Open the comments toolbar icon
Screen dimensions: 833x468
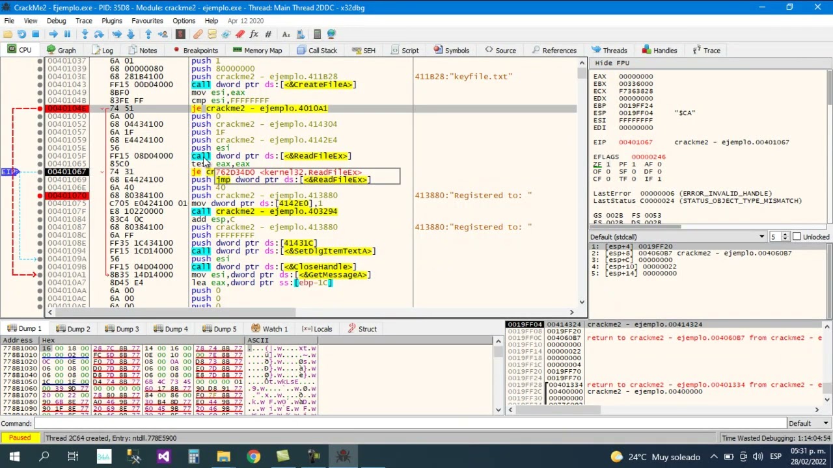click(212, 34)
